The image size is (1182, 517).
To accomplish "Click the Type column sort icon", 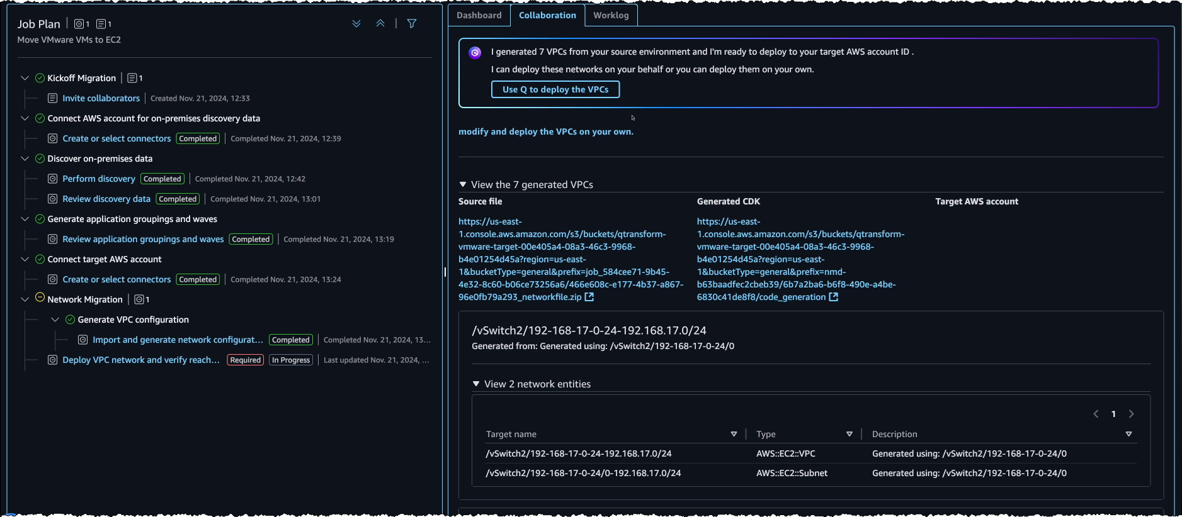I will tap(850, 434).
